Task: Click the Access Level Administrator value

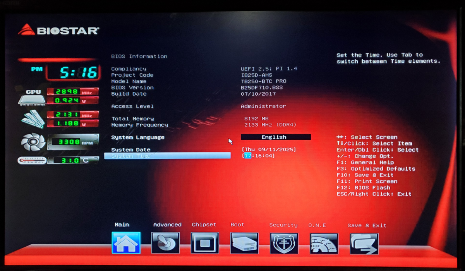Action: click(263, 106)
